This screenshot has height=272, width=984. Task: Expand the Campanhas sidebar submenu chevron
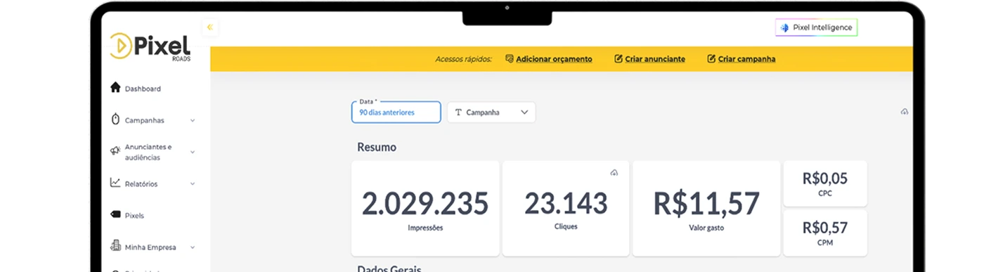click(x=193, y=120)
